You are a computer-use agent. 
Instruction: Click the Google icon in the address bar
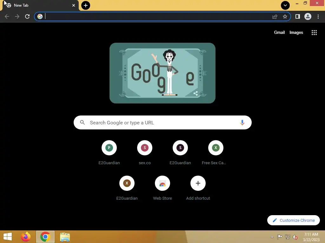point(40,16)
